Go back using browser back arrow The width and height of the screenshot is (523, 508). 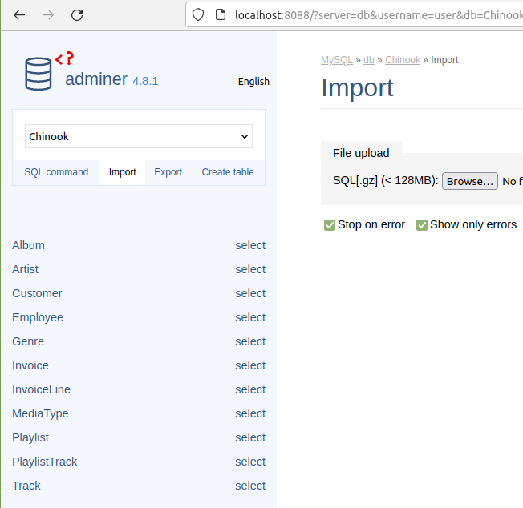coord(19,15)
